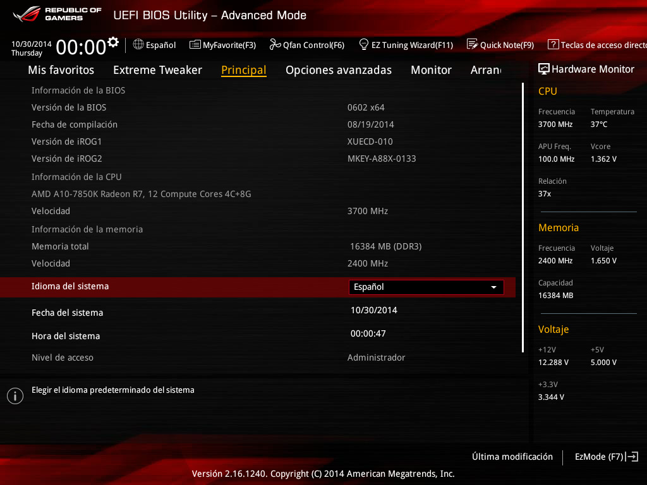Click the memory speed value 2400 MHz in main panel
647x485 pixels.
point(368,263)
